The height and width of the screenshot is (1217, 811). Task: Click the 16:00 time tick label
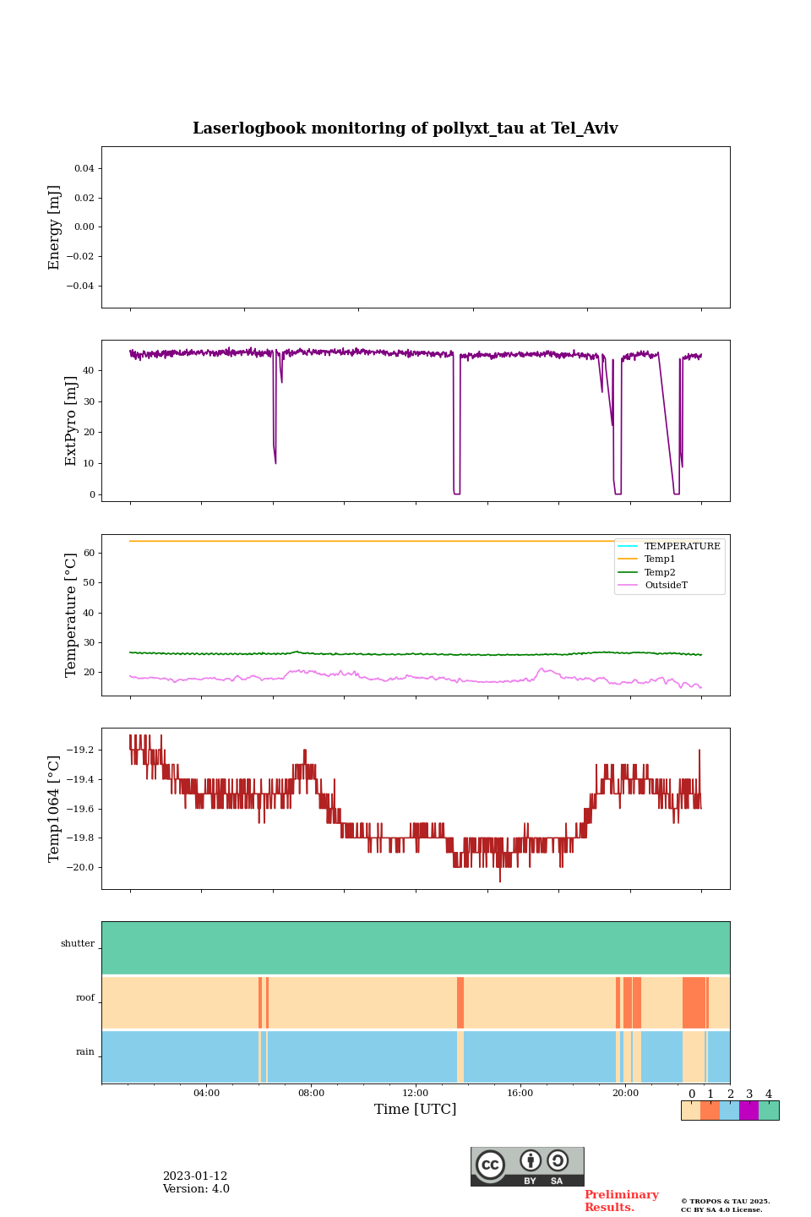pos(520,1094)
